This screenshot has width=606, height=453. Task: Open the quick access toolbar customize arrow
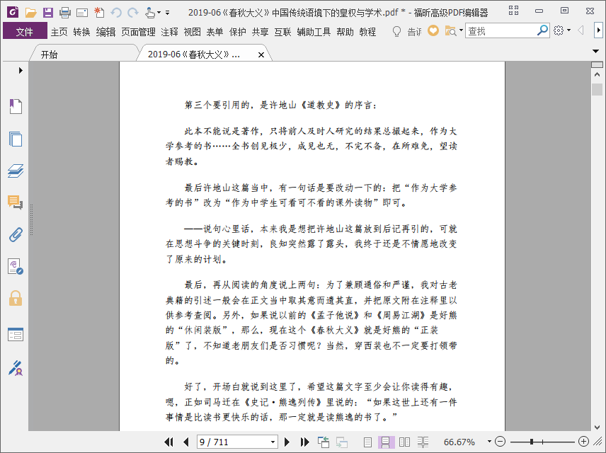click(167, 13)
